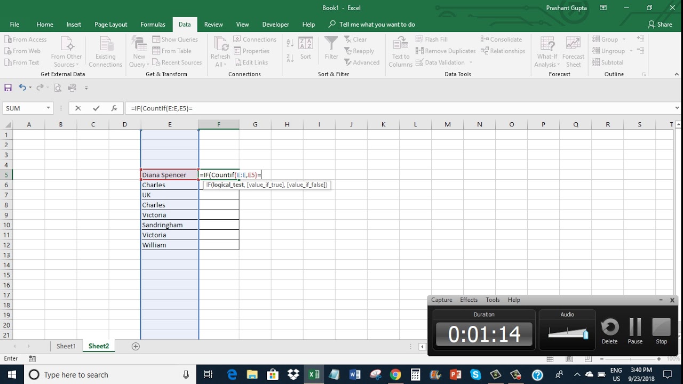Adjust the recorder Audio level slider

click(x=585, y=334)
